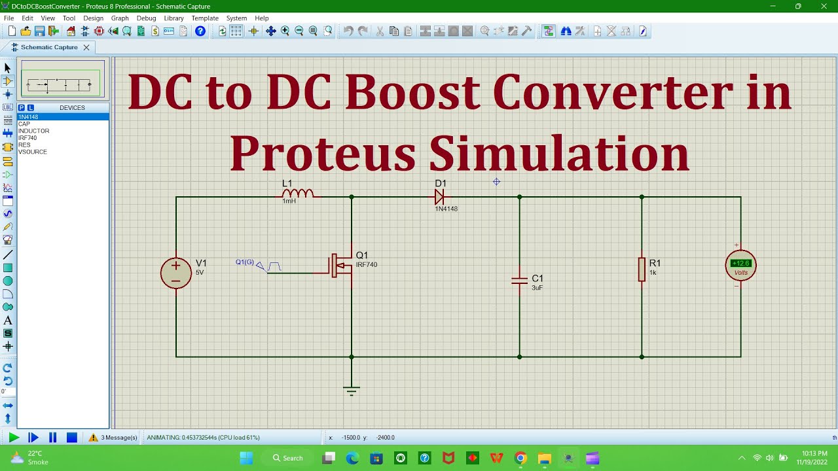Click the DC voltmeter showing +12.6
Viewport: 838px width, 471px height.
coord(741,265)
